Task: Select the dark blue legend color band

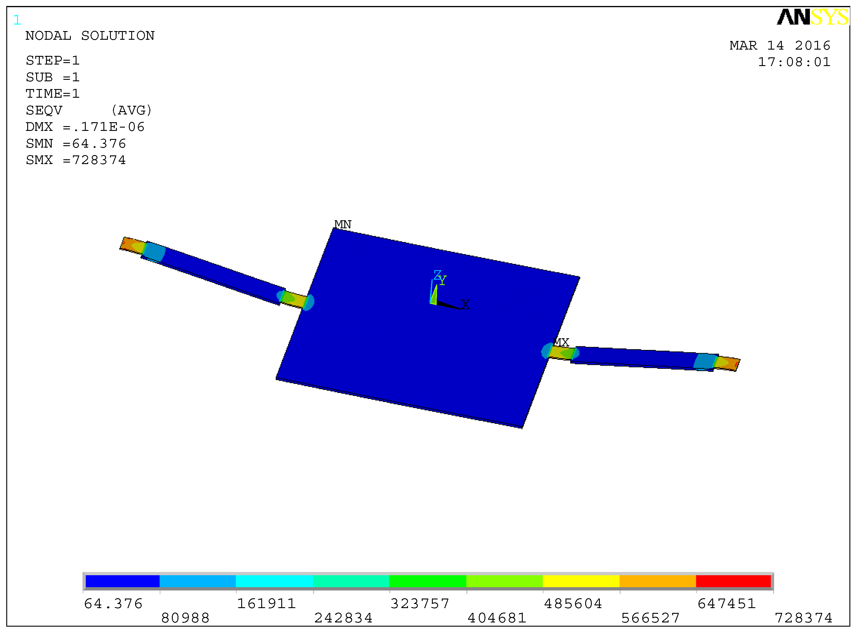Action: click(123, 581)
